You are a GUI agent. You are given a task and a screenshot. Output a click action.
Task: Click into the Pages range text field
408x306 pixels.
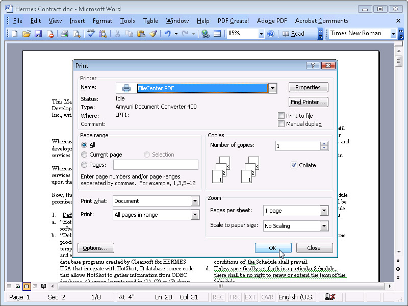[156, 165]
